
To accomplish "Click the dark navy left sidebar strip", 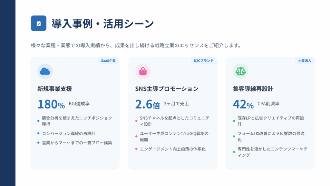I will click(x=8, y=93).
